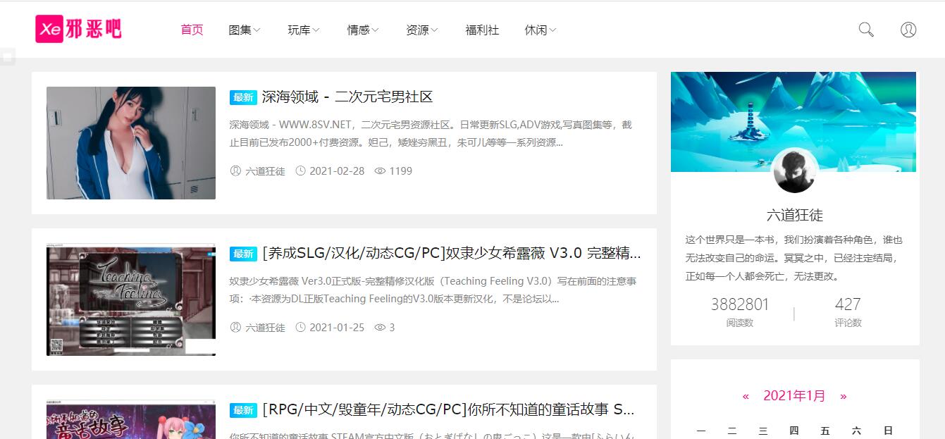This screenshot has height=439, width=945.
Task: Expand the 休闲 menu
Action: [541, 30]
